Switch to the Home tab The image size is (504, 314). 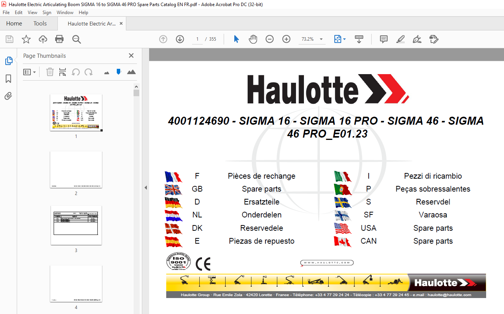tap(14, 24)
